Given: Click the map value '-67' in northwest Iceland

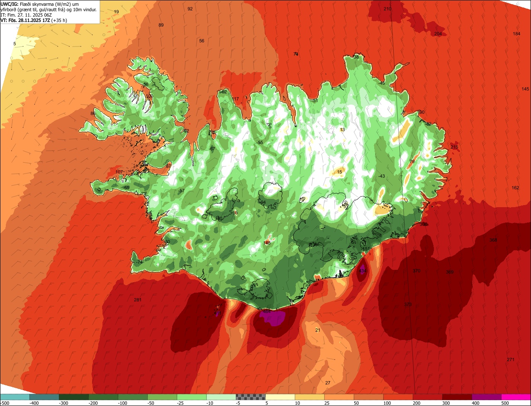Looking at the screenshot, I should pos(212,149).
